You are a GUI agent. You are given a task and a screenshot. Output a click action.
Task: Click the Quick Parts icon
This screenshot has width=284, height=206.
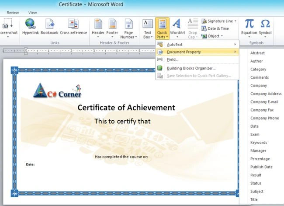162,24
